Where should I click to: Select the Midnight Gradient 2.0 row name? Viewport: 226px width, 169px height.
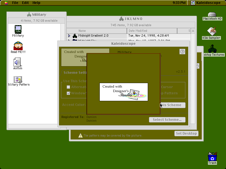(93, 36)
